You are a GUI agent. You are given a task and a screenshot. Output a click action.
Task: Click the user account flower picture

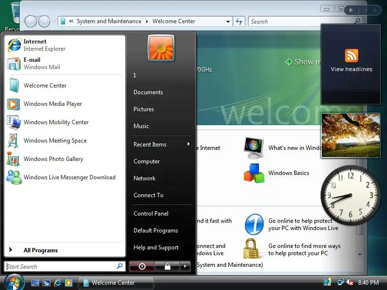coord(161,48)
